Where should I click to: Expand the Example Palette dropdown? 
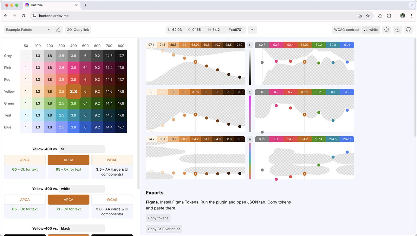28,30
